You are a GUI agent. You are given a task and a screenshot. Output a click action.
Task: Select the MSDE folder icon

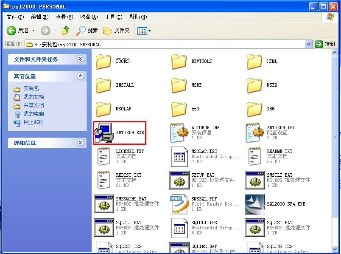179,85
